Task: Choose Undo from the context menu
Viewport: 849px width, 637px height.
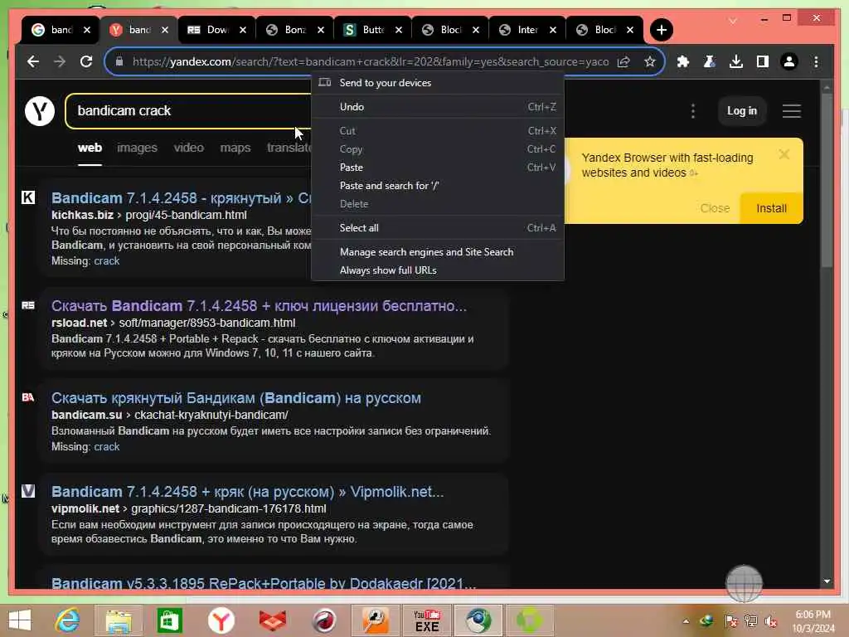Action: [438, 107]
